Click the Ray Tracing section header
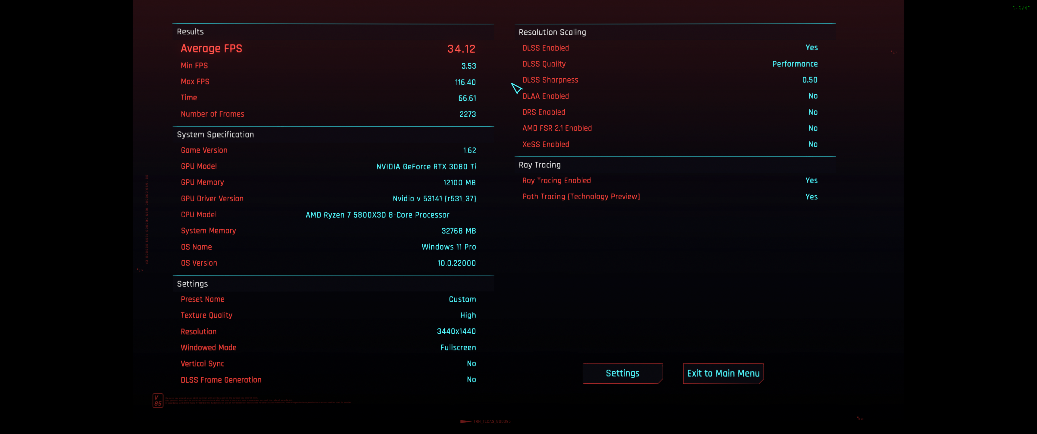Viewport: 1037px width, 434px height. click(x=539, y=165)
